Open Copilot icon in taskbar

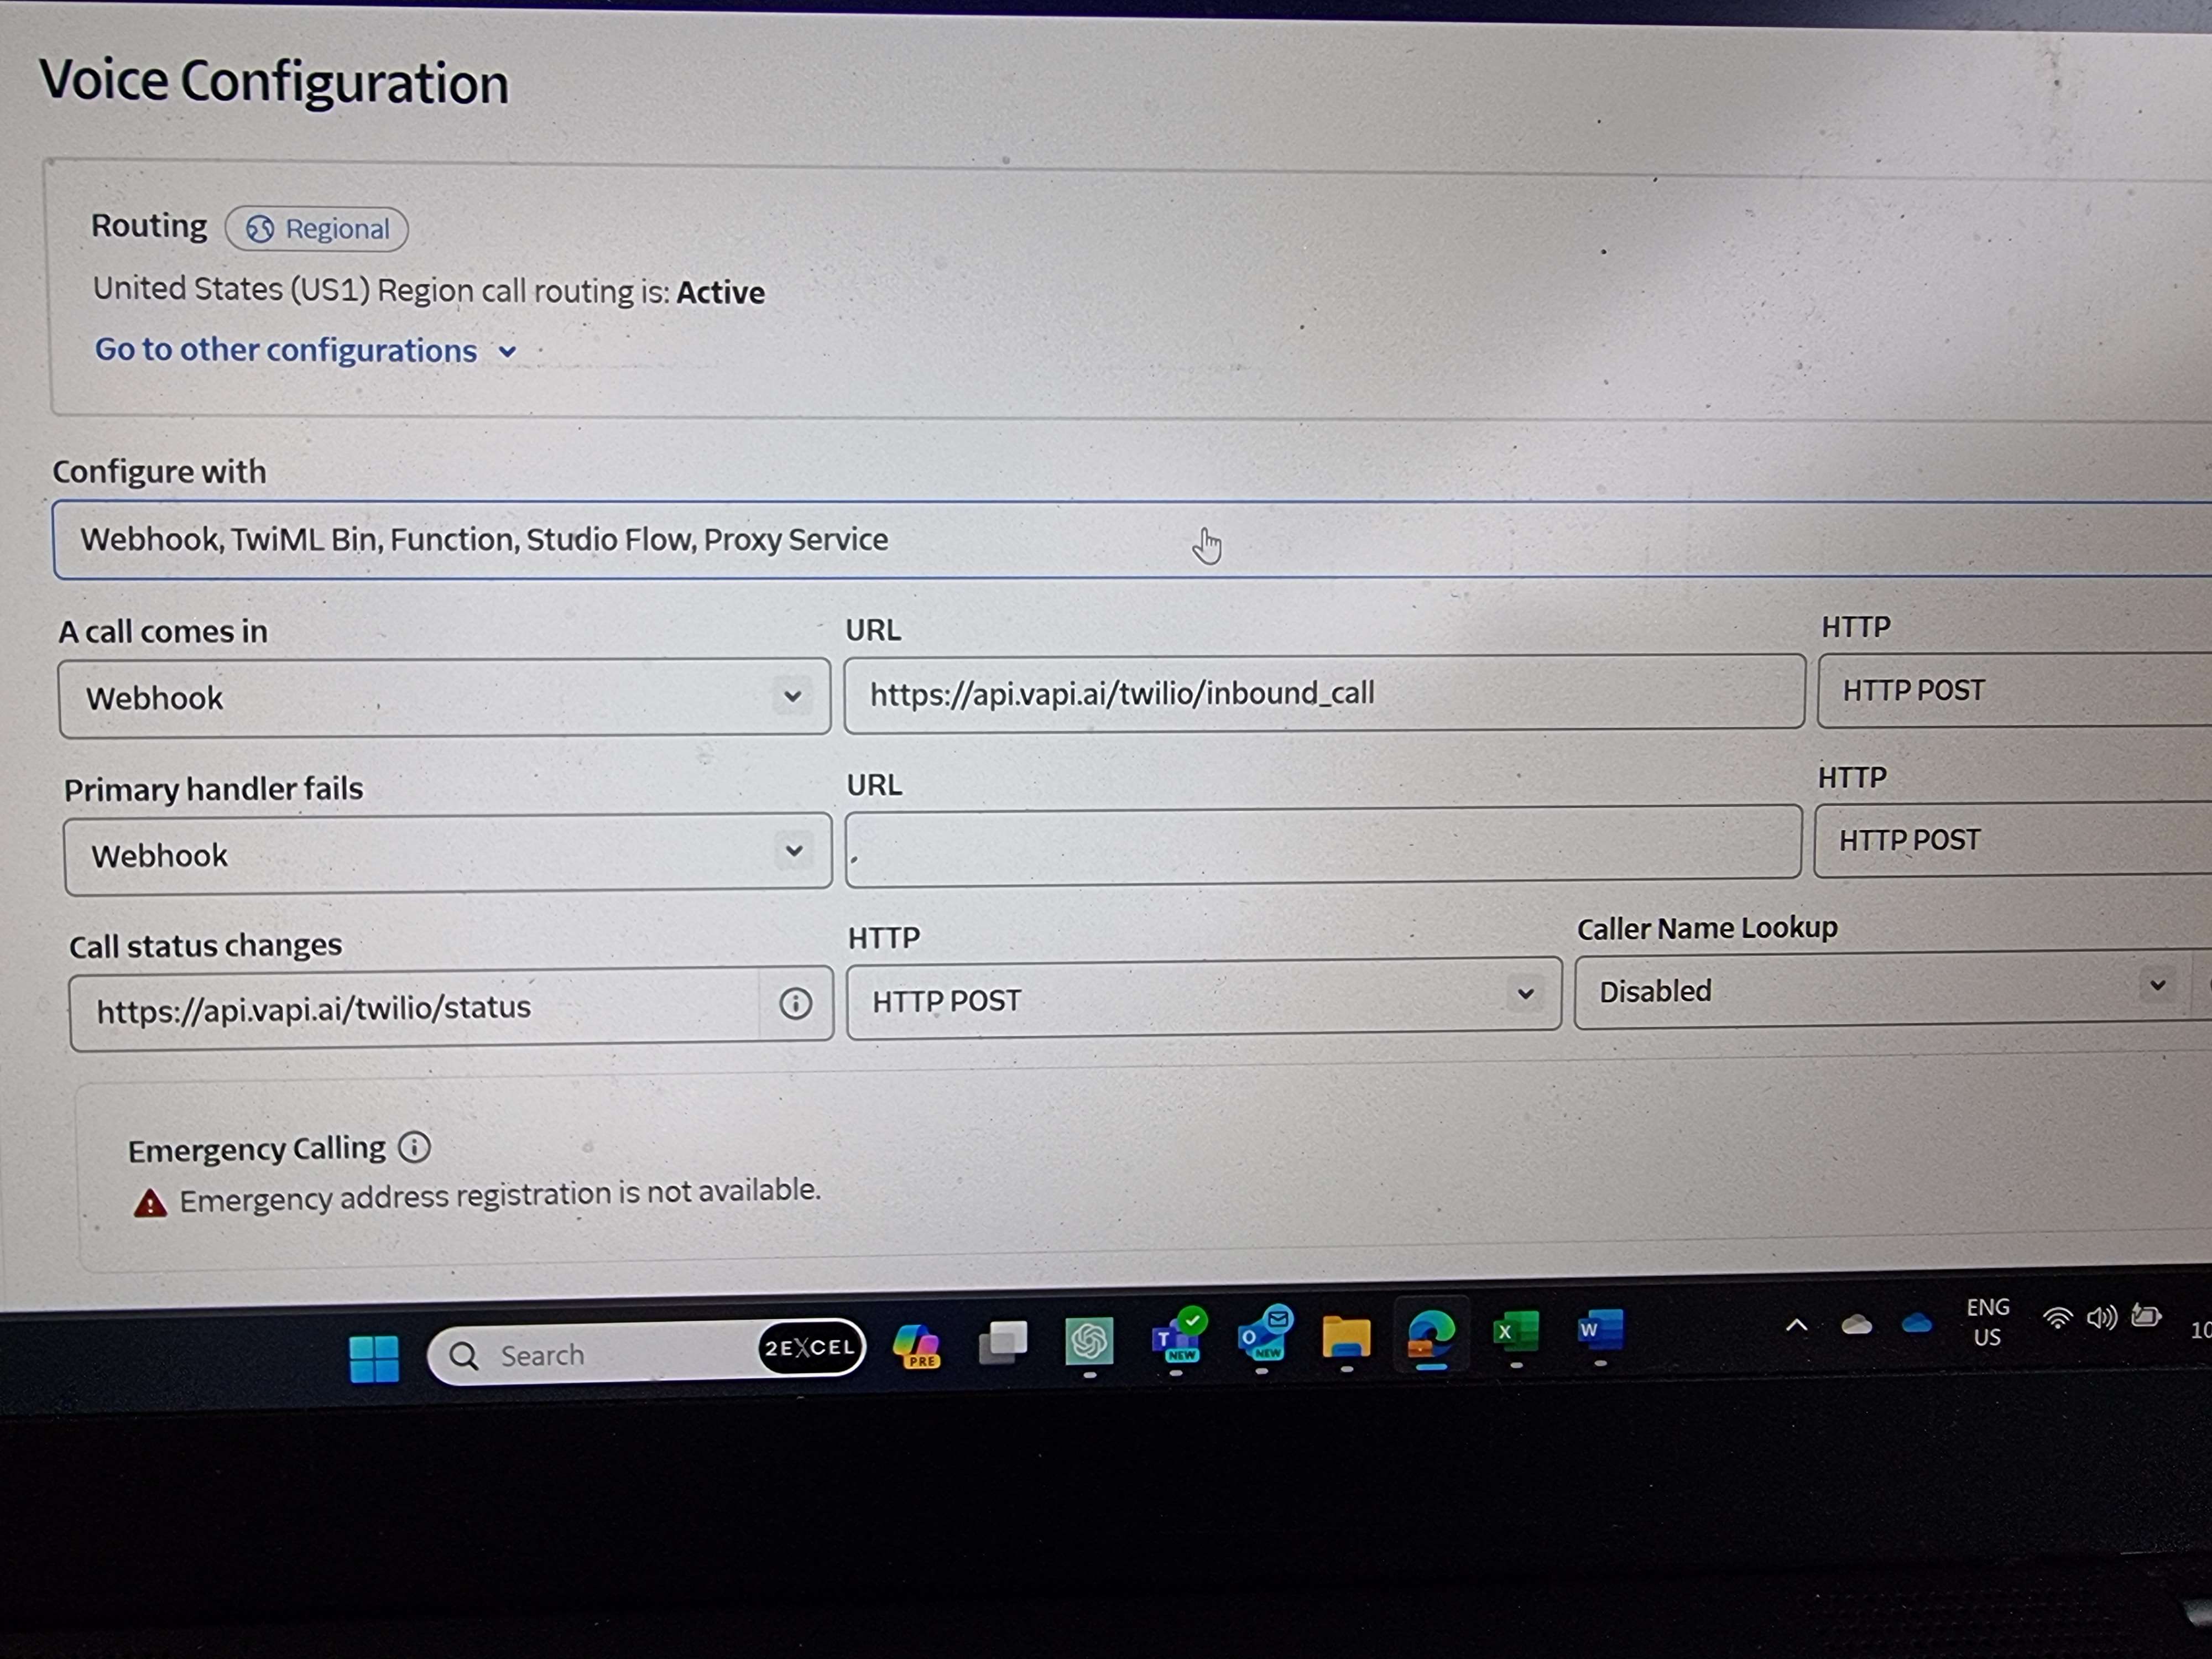point(916,1345)
